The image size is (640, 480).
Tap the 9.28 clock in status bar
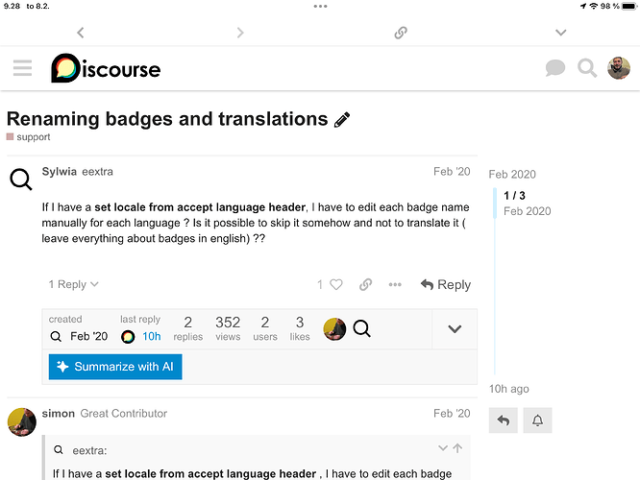[12, 6]
